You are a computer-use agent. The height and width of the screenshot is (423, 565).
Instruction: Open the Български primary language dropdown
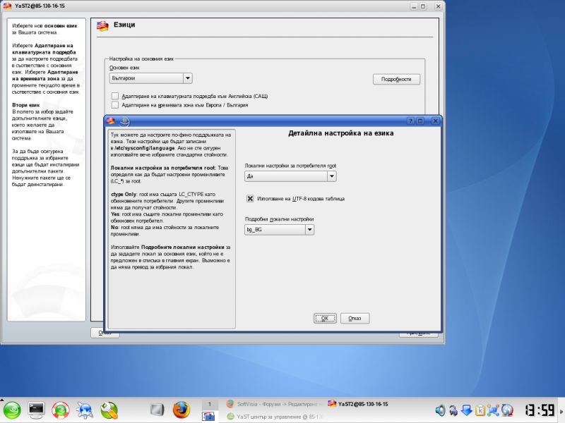[x=150, y=78]
